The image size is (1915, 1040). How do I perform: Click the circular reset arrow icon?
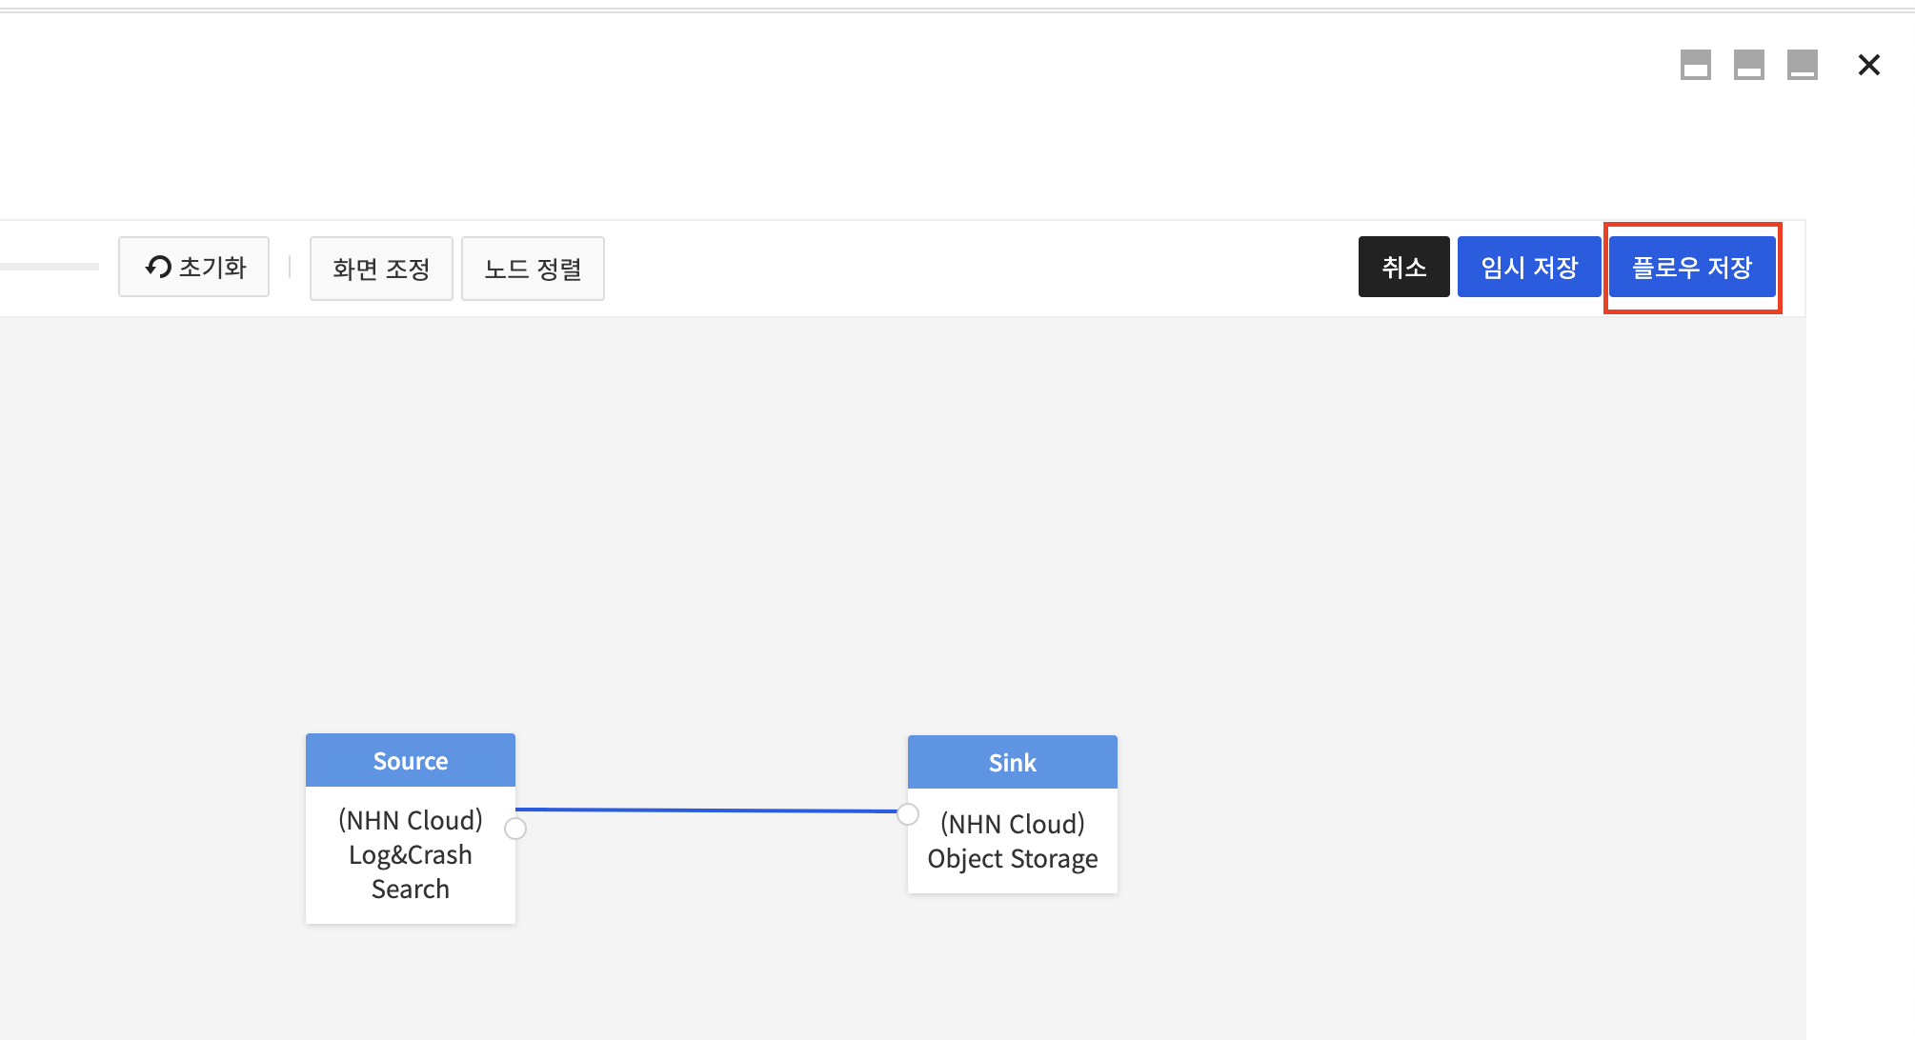pos(158,267)
